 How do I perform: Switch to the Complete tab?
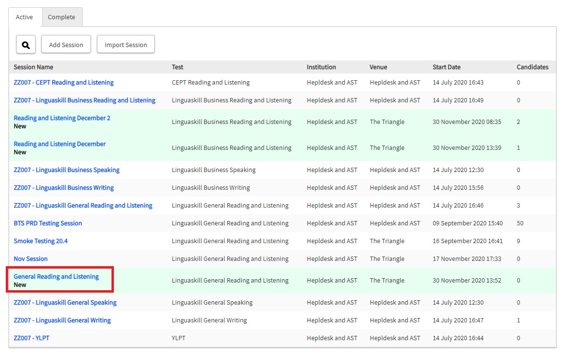(x=62, y=17)
